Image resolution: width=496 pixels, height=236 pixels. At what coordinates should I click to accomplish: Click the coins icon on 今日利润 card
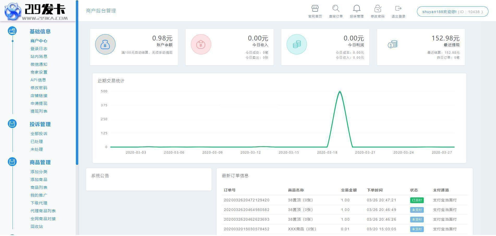point(297,44)
